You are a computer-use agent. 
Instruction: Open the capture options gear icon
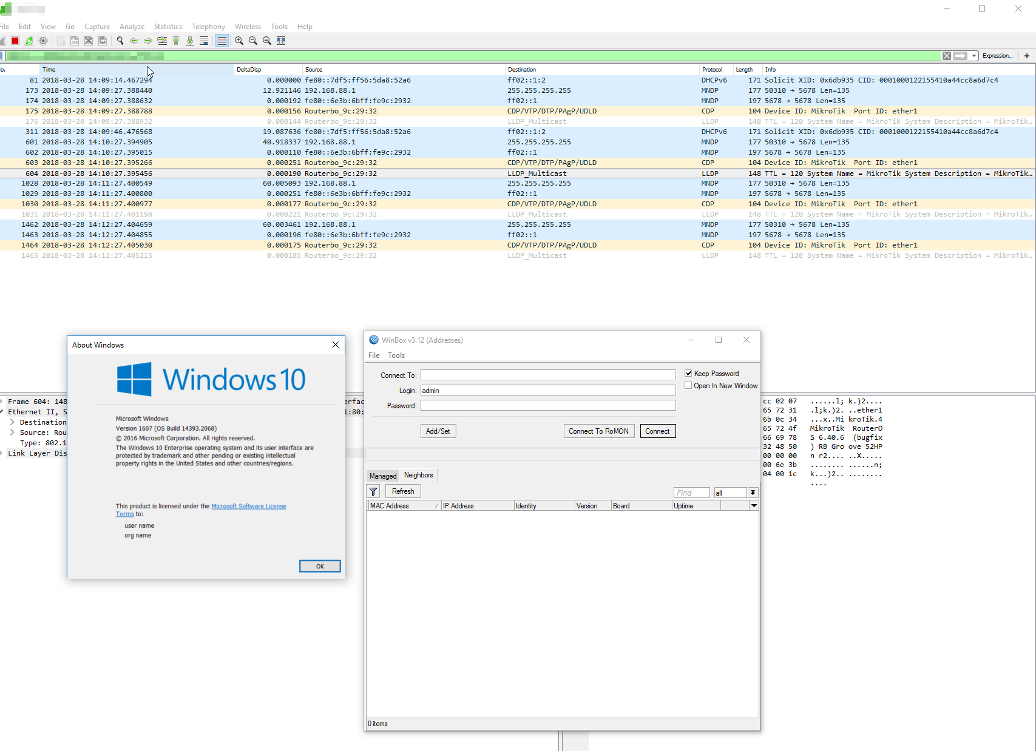(x=42, y=41)
